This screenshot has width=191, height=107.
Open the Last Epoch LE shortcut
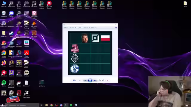click(27, 34)
